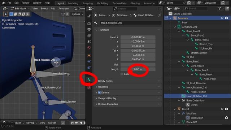The width and height of the screenshot is (231, 130).
Task: Open the Physics properties tab
Action: pyautogui.click(x=89, y=61)
